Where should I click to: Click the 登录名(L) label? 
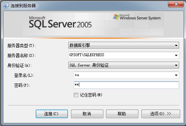point(24,75)
